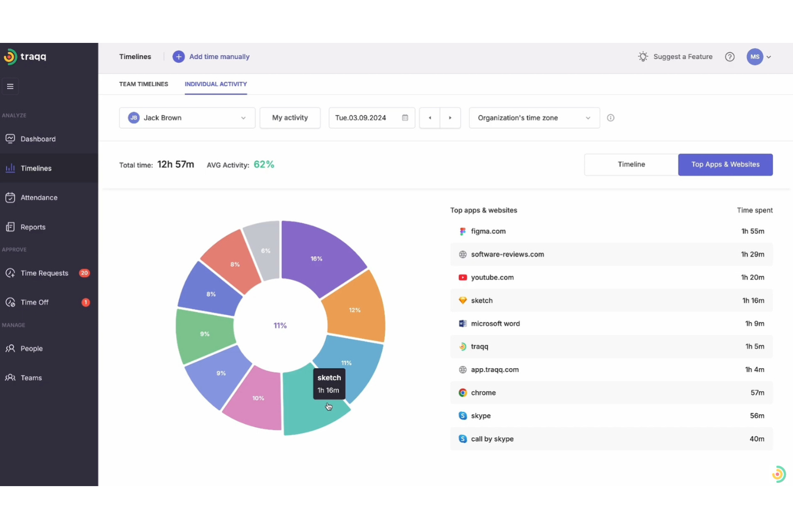Click the JB avatar in user selector
793x529 pixels.
coord(133,118)
